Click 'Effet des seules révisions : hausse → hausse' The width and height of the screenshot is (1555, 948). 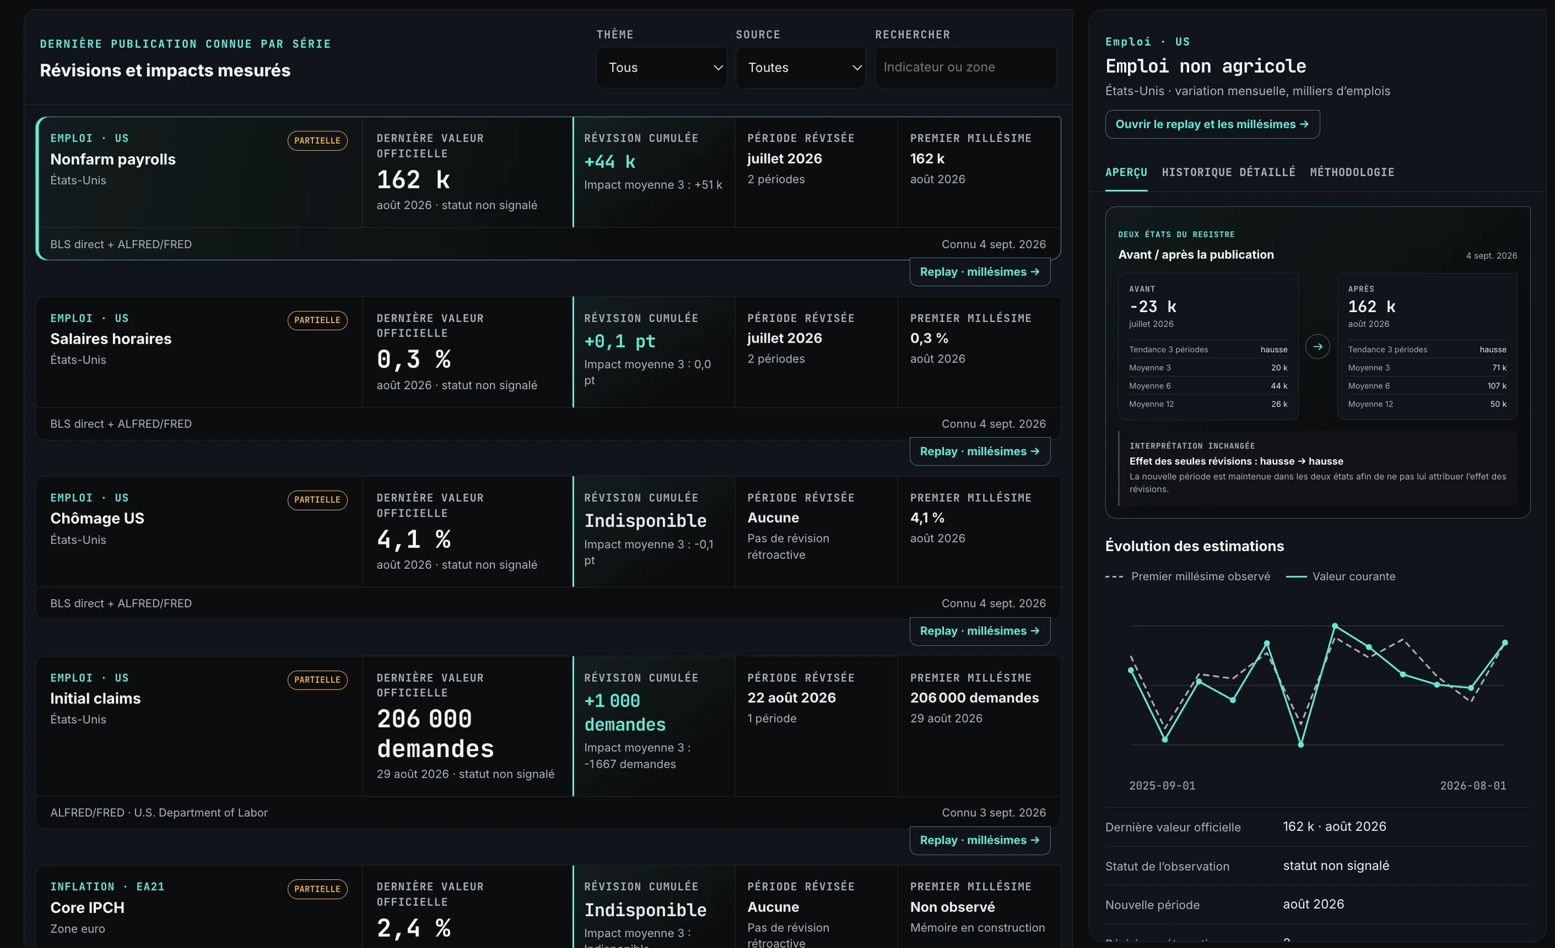[1236, 461]
